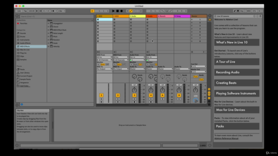Expand the Arpeggiator folder

coord(48,23)
